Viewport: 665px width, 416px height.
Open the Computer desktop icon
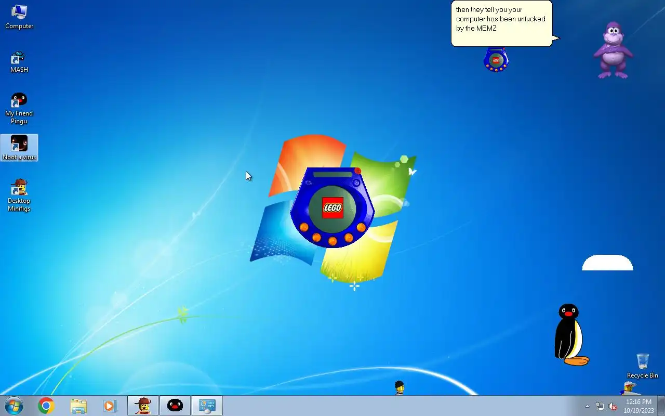coord(19,16)
